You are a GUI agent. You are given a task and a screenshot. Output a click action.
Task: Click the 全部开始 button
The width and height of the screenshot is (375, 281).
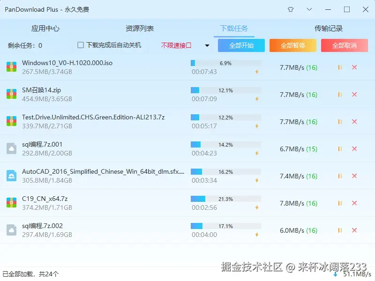tap(241, 45)
